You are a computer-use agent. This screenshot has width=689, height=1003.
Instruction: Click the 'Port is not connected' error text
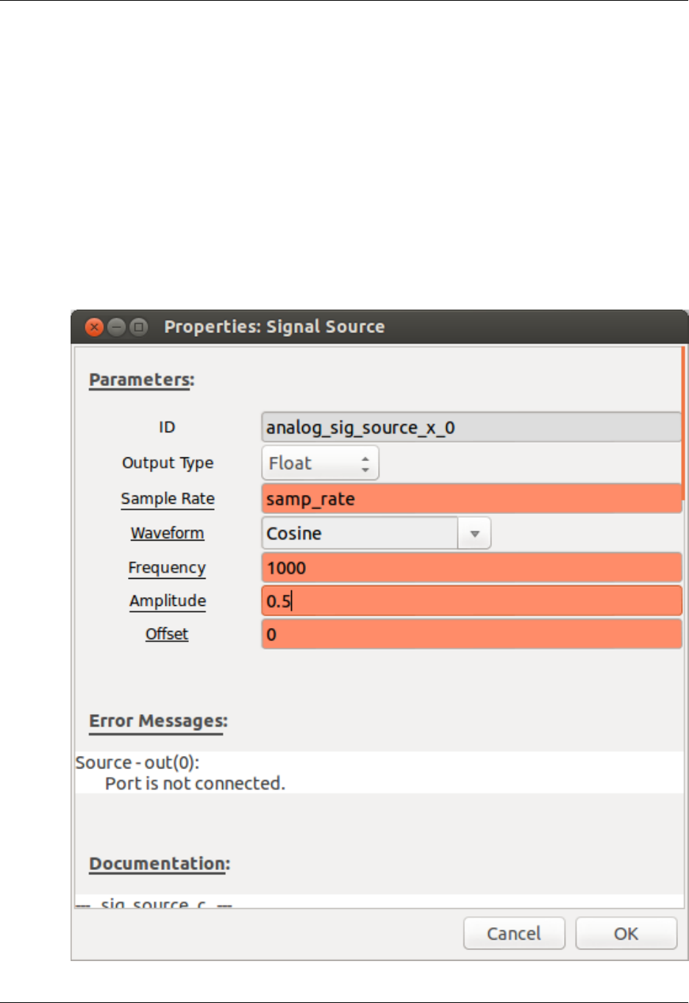tap(195, 784)
